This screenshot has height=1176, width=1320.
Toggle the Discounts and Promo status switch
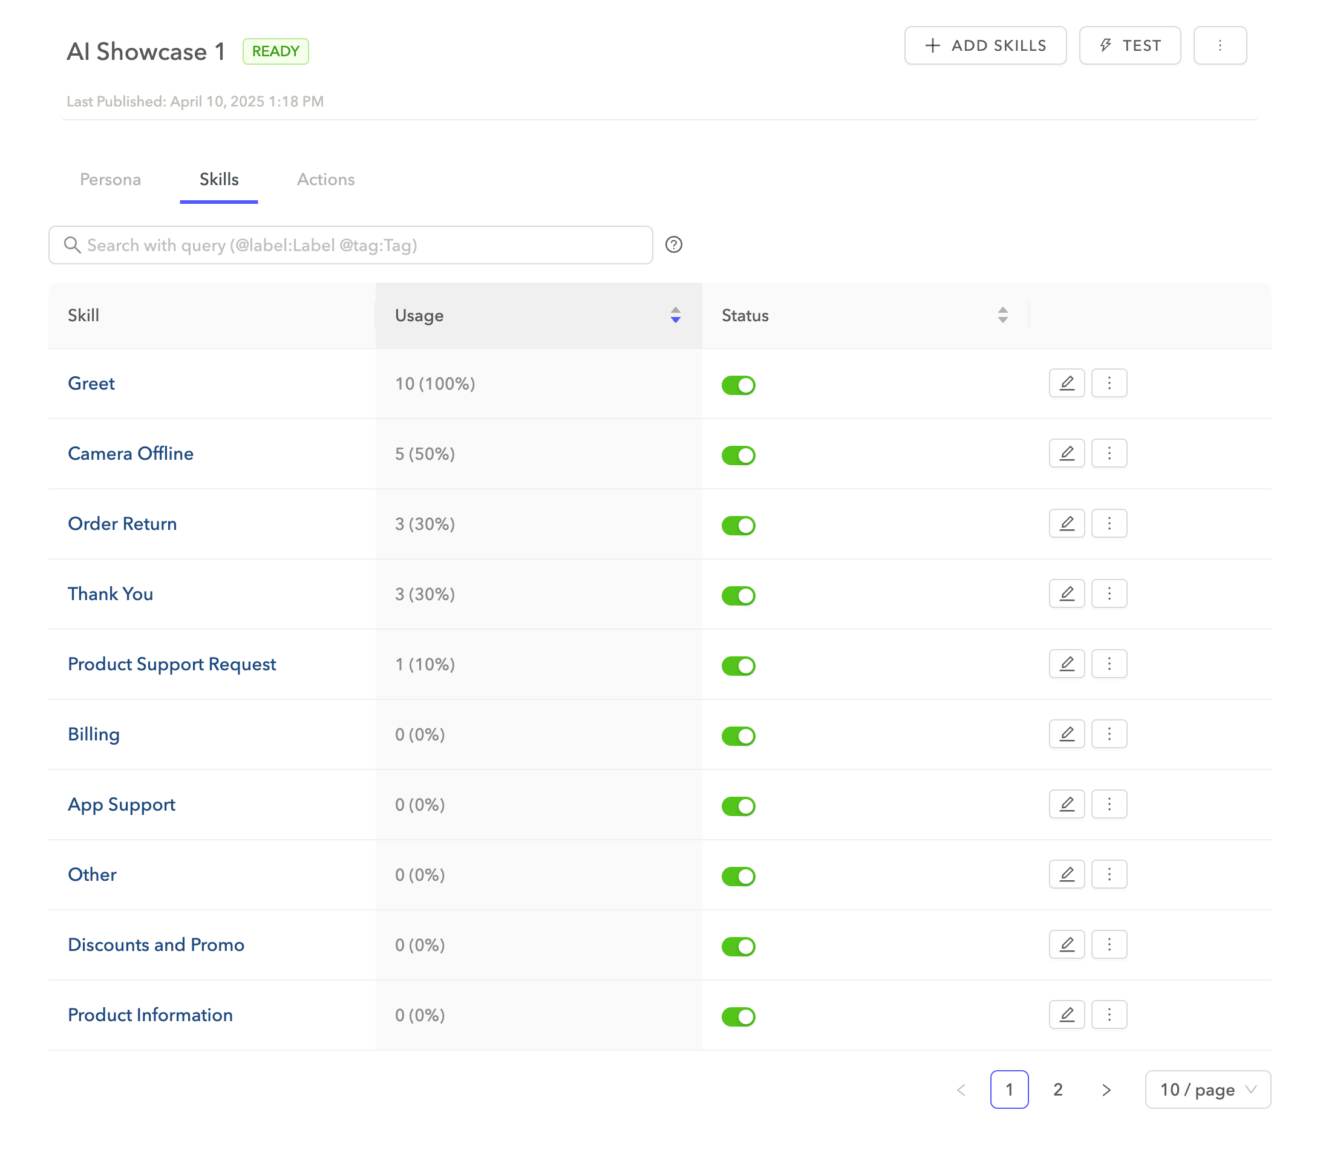[738, 947]
